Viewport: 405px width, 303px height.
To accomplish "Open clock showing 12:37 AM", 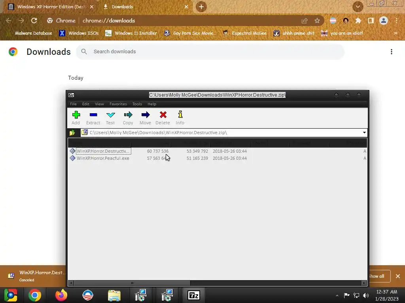I will 387,295.
